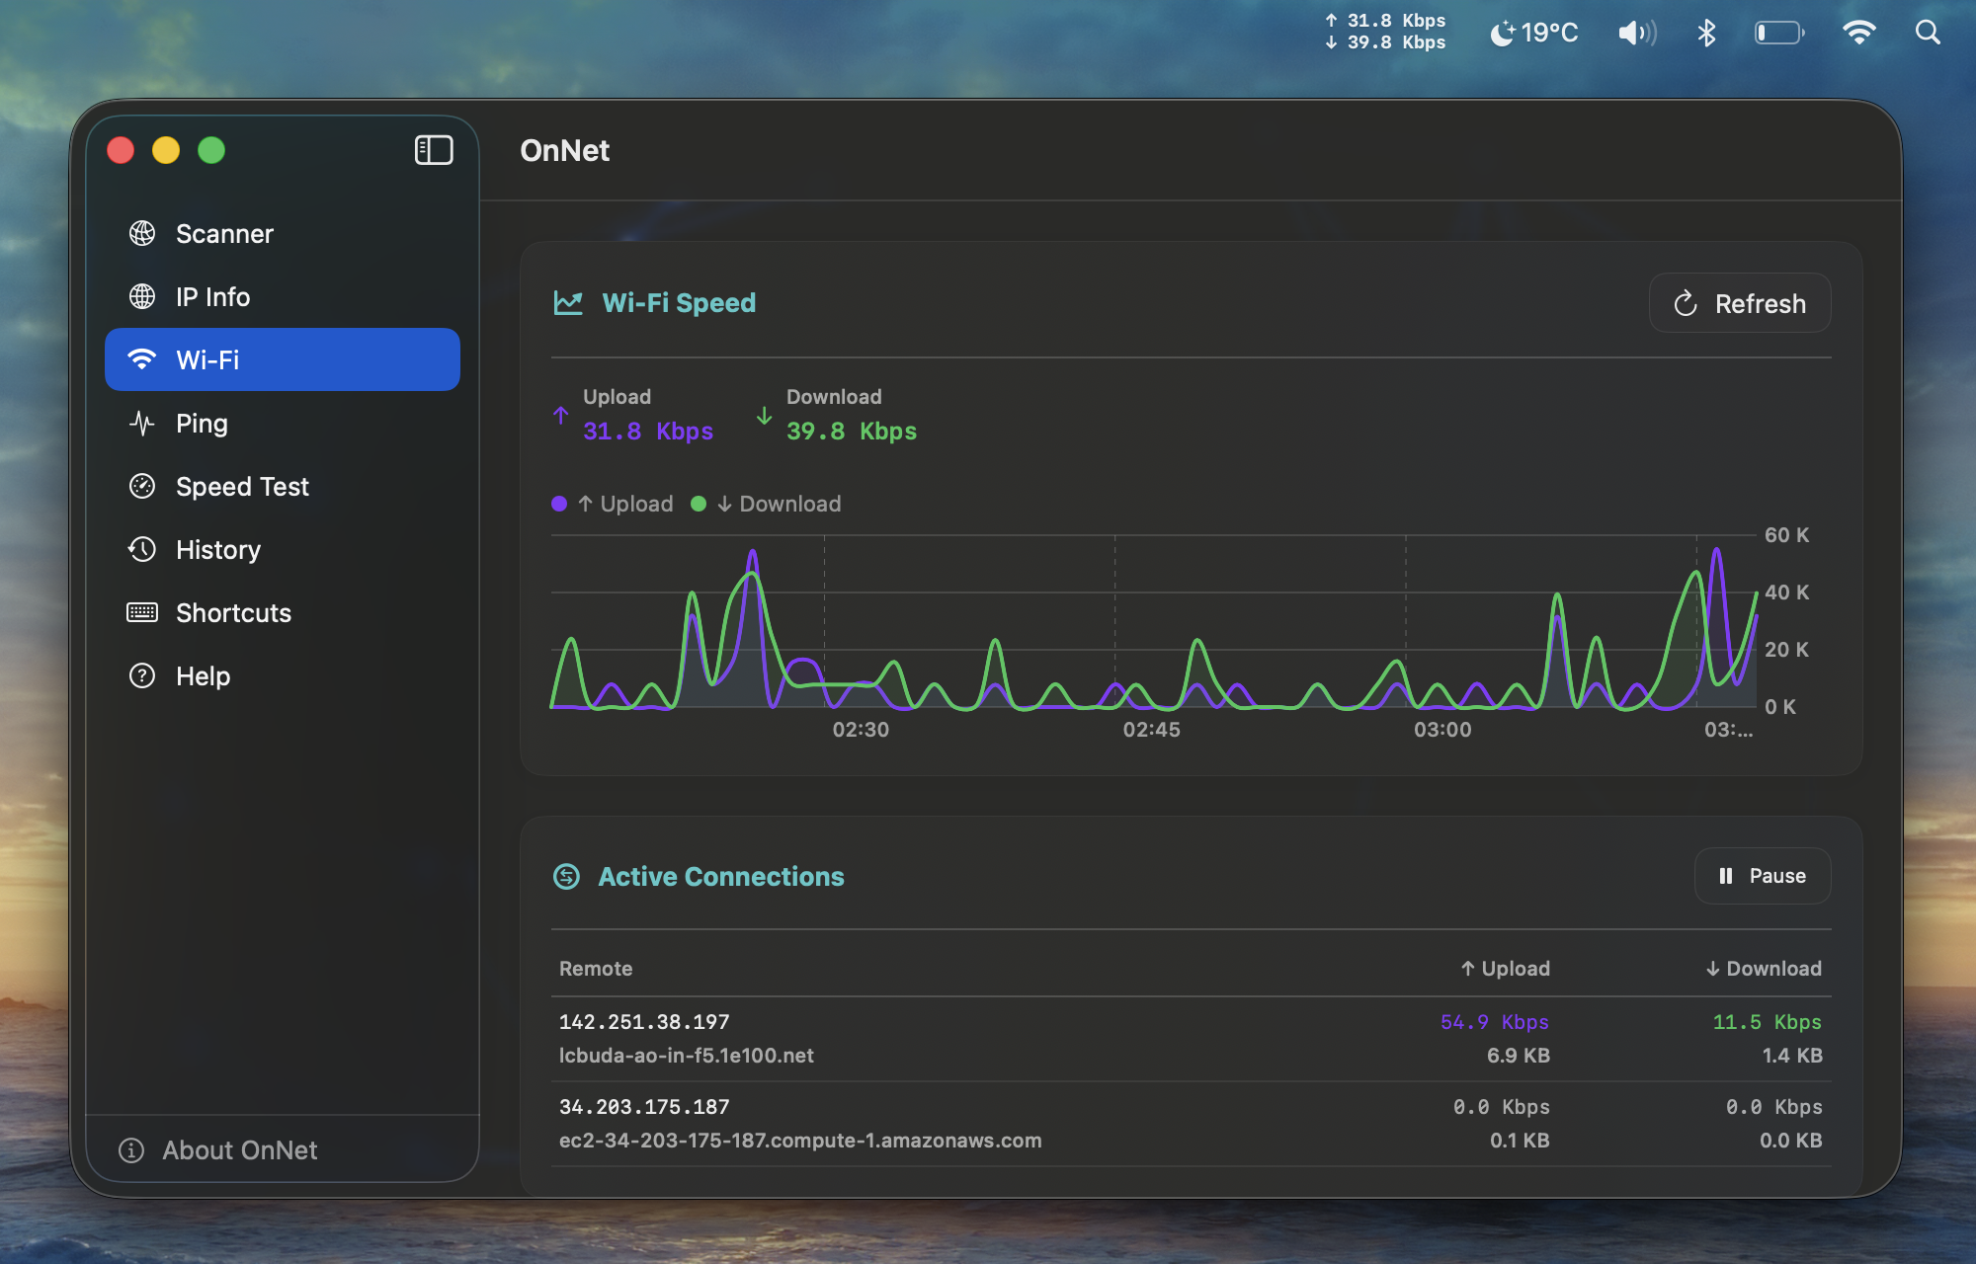Click the upload arrow icon beside 31.8 Kbps
1976x1264 pixels.
[561, 416]
